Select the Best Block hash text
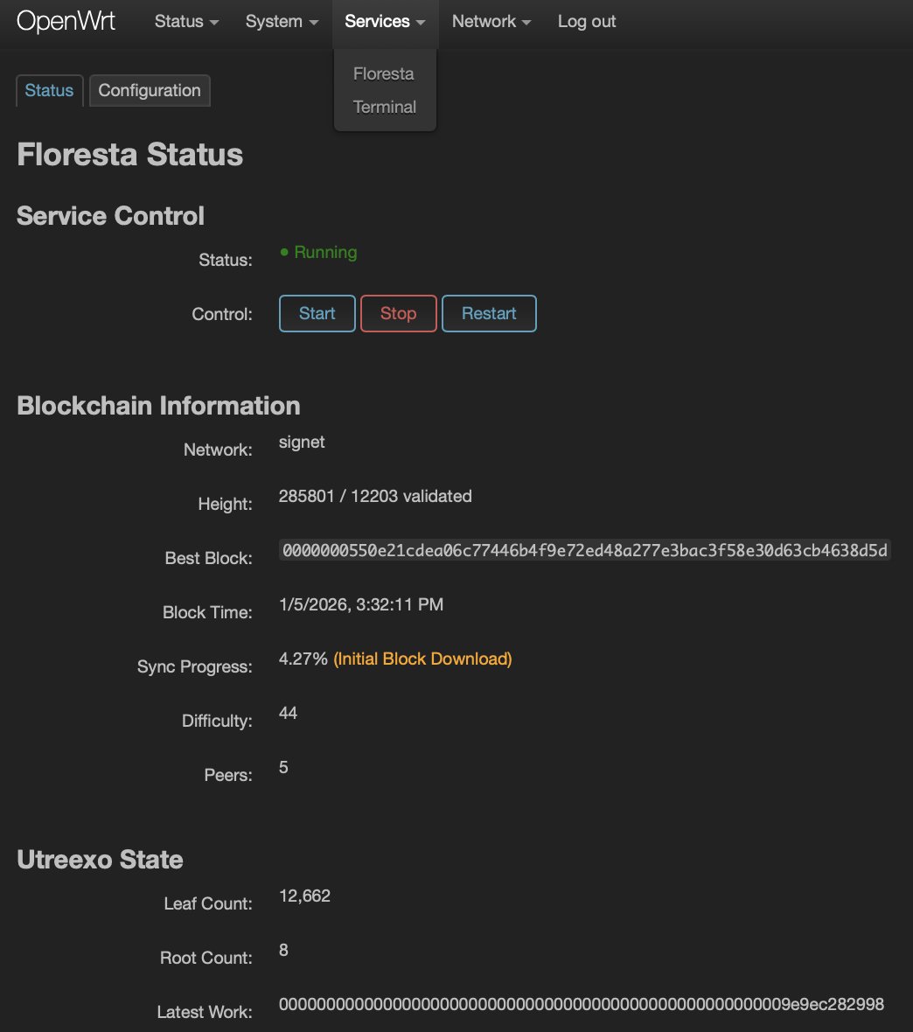This screenshot has height=1032, width=913. pos(584,550)
